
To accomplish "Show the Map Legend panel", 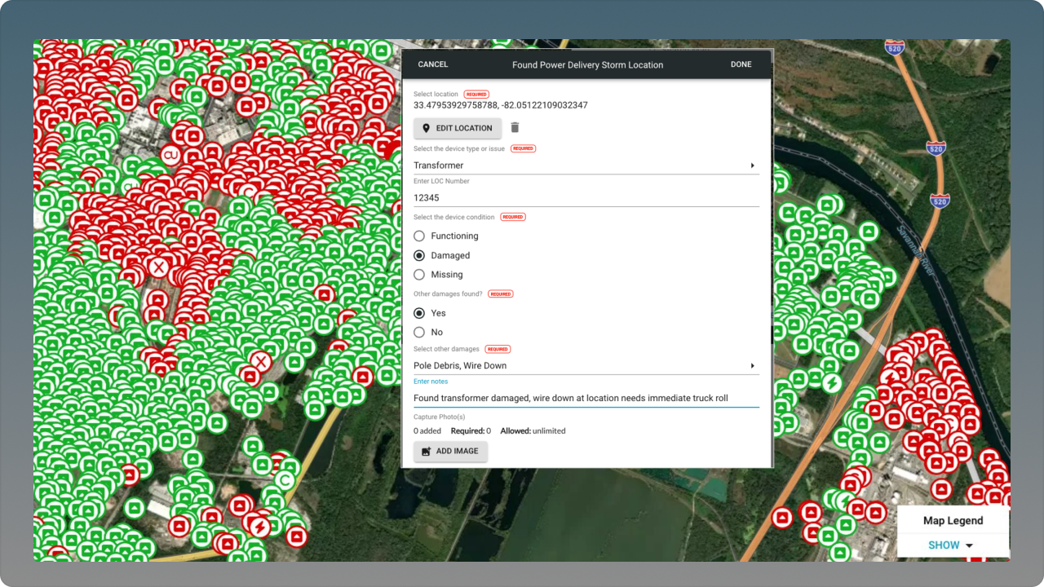I will point(944,545).
